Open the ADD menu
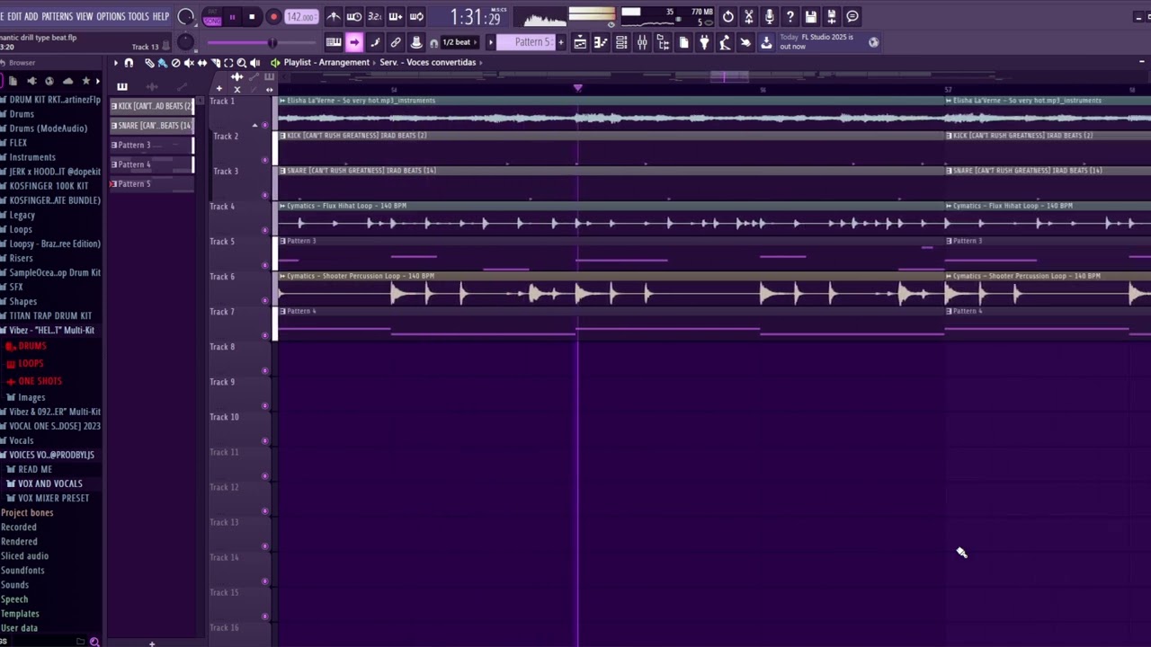This screenshot has width=1151, height=647. pyautogui.click(x=31, y=16)
